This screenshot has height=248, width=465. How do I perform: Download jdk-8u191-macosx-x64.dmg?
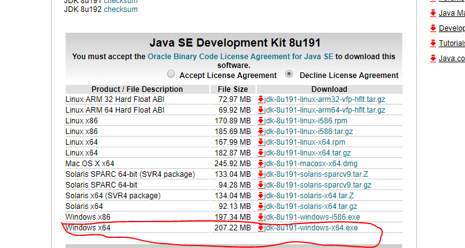coord(310,164)
